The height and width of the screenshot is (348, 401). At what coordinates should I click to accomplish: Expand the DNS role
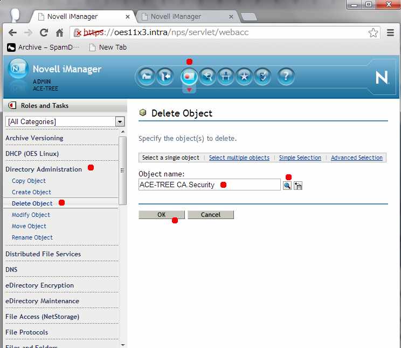click(x=11, y=270)
